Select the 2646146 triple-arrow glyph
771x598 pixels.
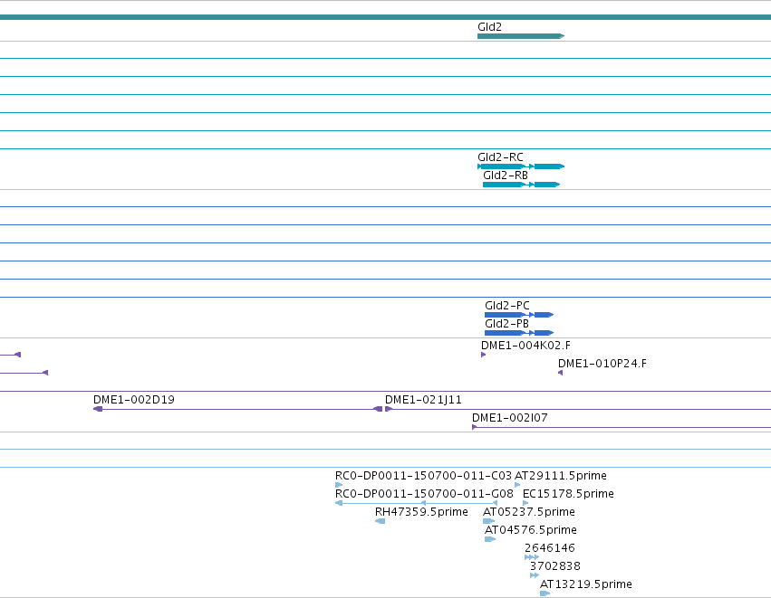pyautogui.click(x=532, y=557)
